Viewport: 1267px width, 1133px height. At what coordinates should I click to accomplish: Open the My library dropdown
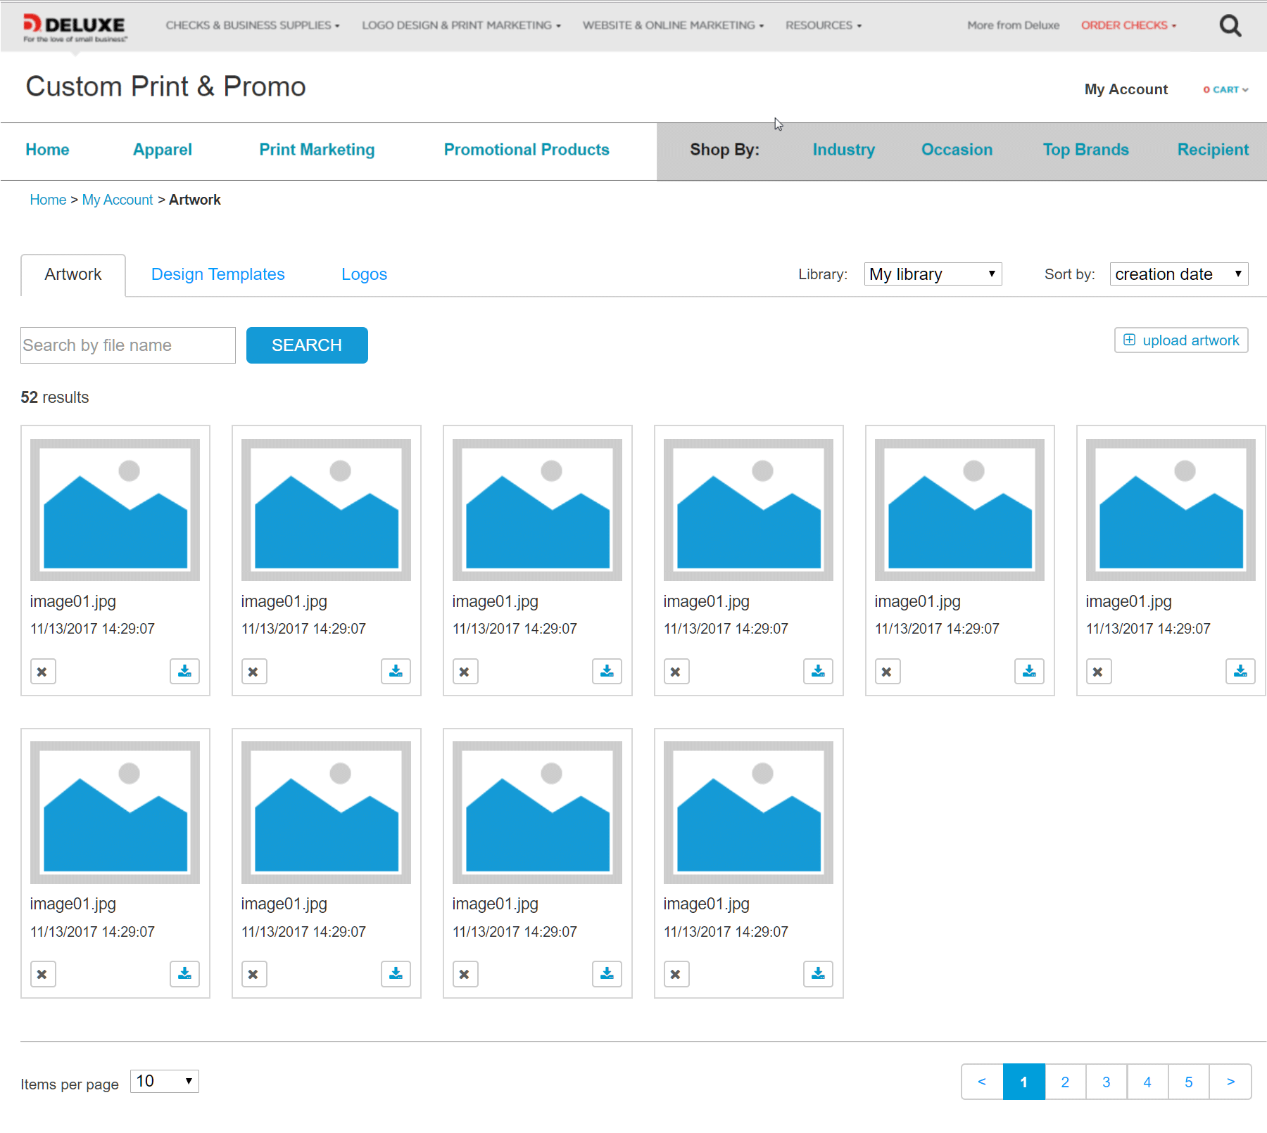[x=933, y=274]
